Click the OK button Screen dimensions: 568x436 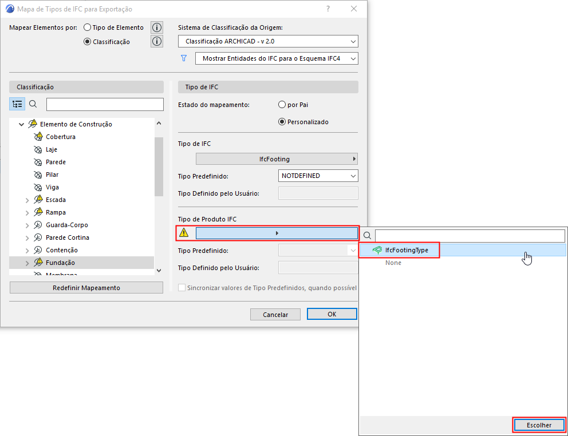[332, 314]
